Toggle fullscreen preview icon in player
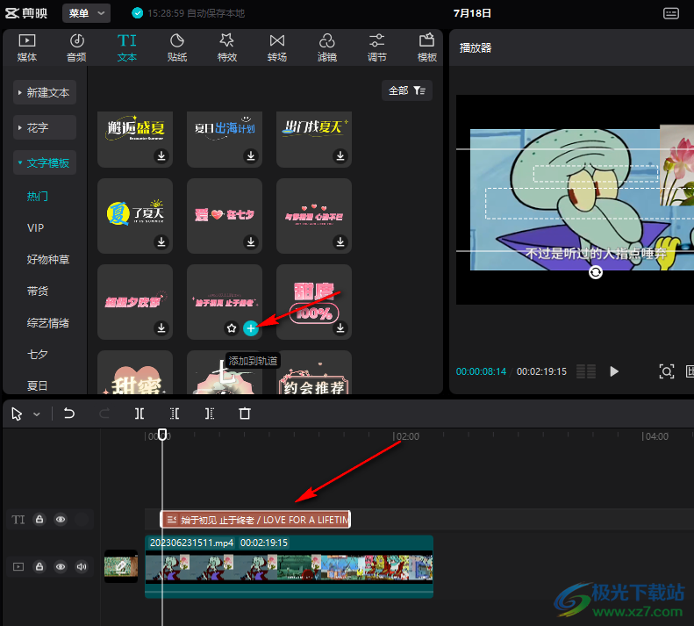The height and width of the screenshot is (626, 694). coord(667,371)
